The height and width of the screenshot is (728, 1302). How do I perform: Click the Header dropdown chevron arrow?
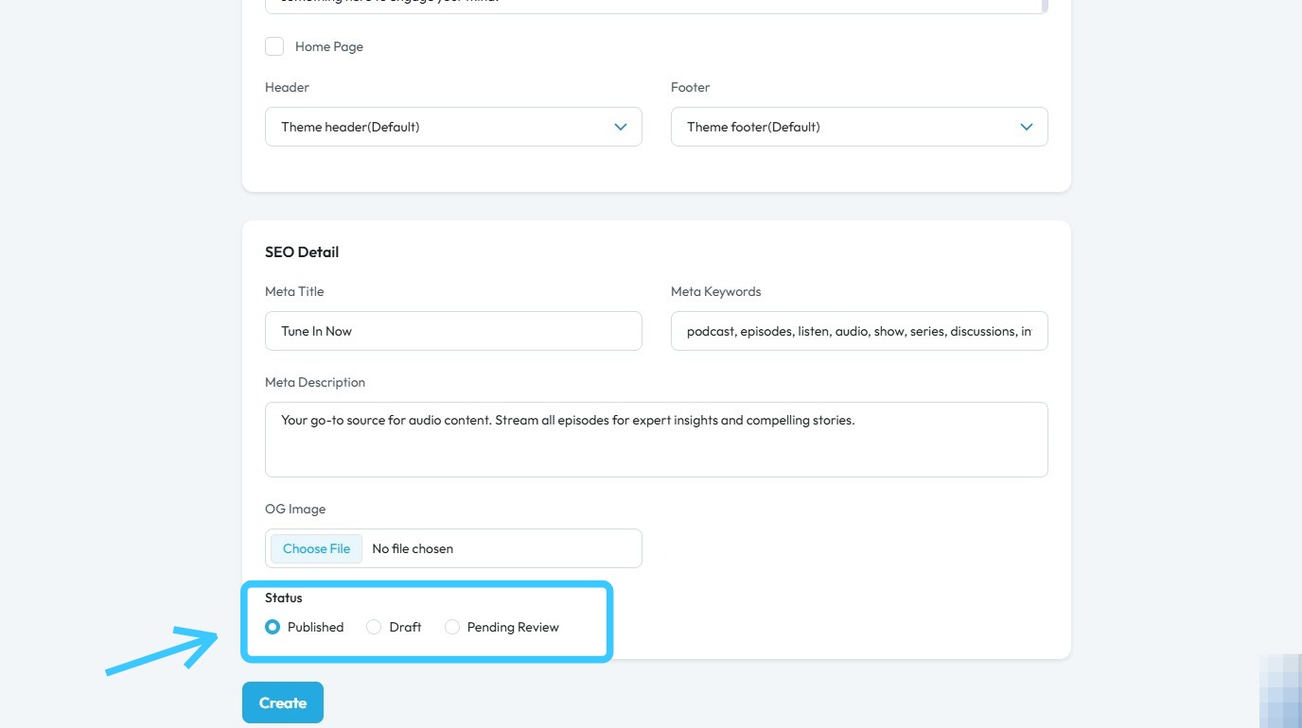point(621,127)
